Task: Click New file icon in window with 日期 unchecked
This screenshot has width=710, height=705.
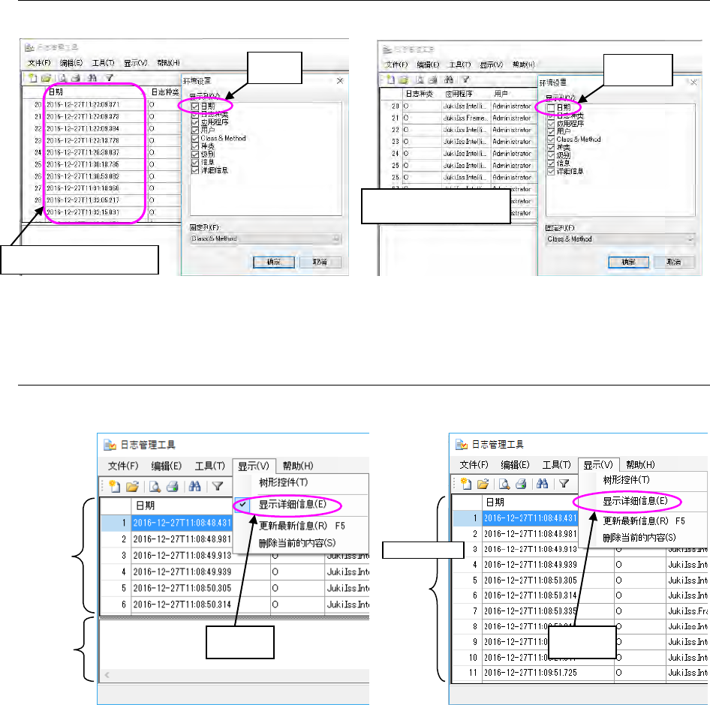Action: point(390,79)
